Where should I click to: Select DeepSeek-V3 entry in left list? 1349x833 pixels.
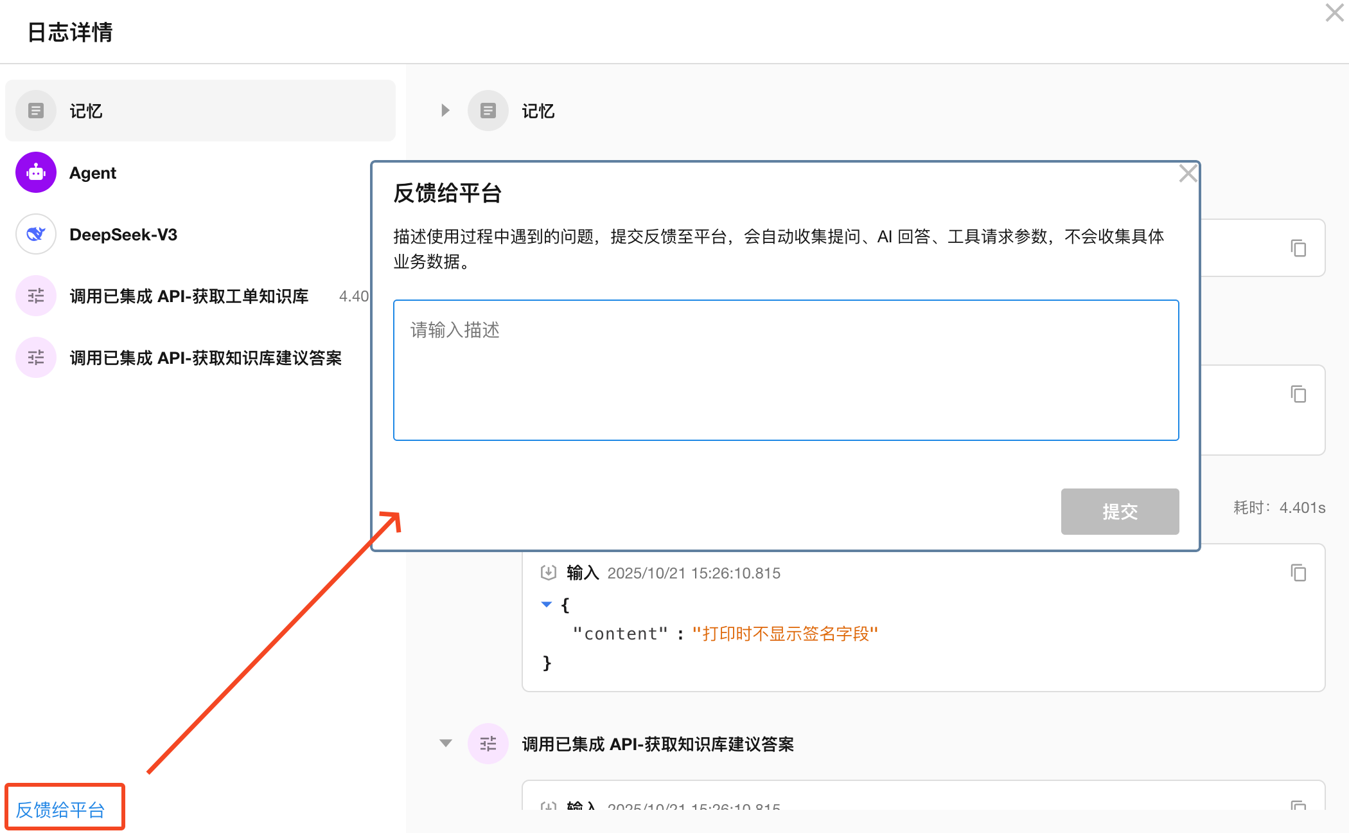click(x=123, y=235)
